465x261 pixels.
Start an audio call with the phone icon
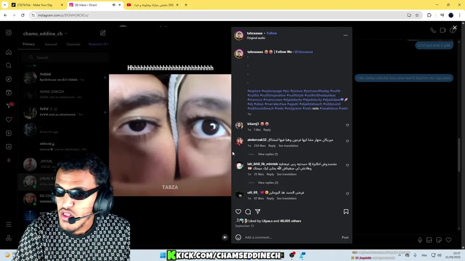point(433,30)
